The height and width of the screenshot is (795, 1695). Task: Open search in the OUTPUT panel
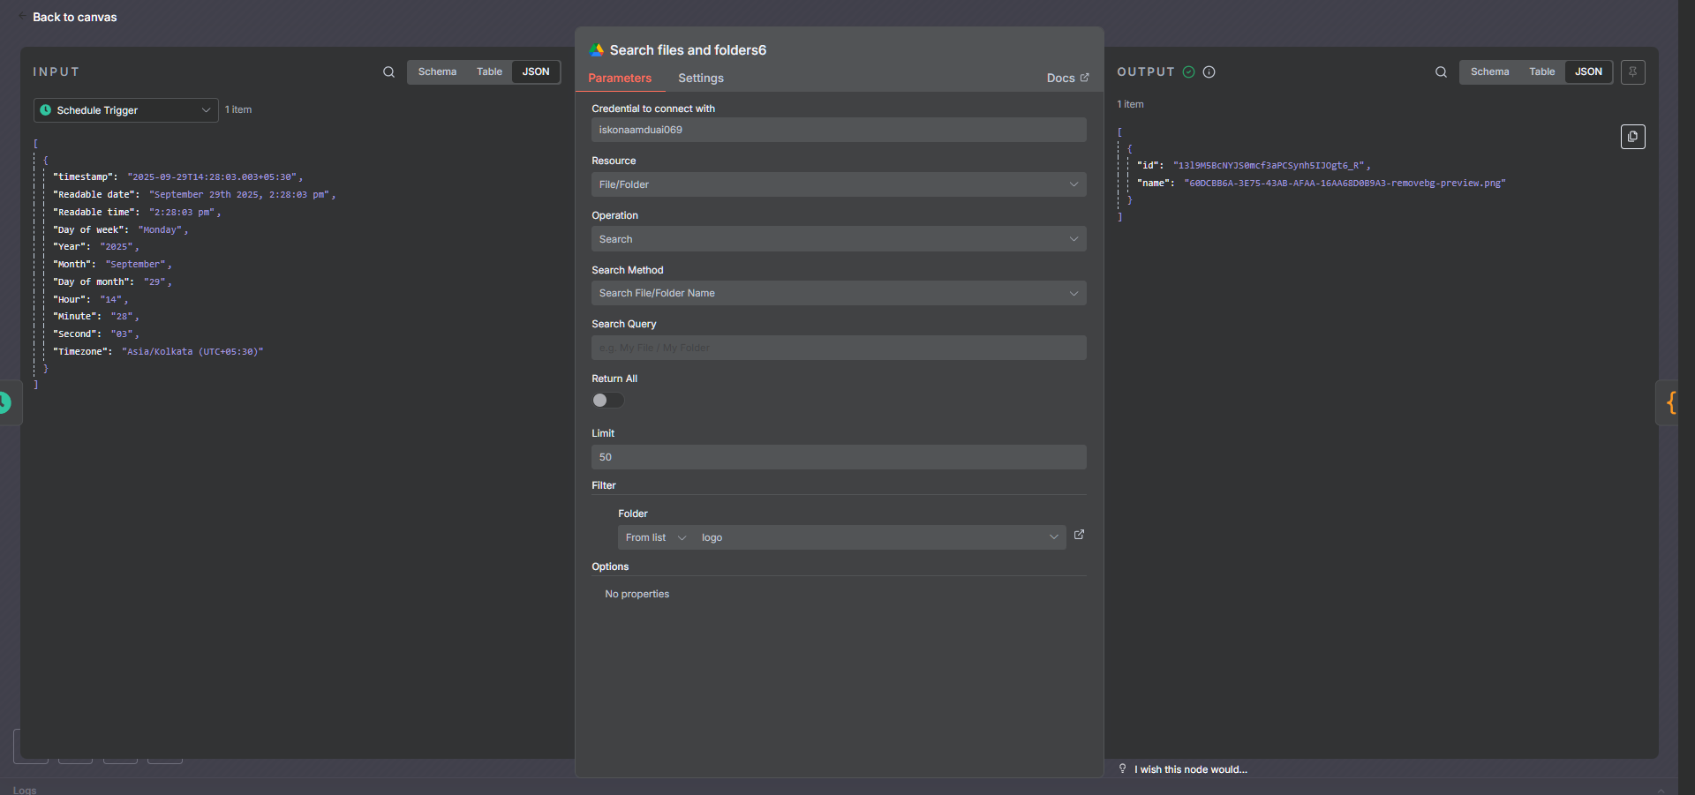coord(1441,71)
